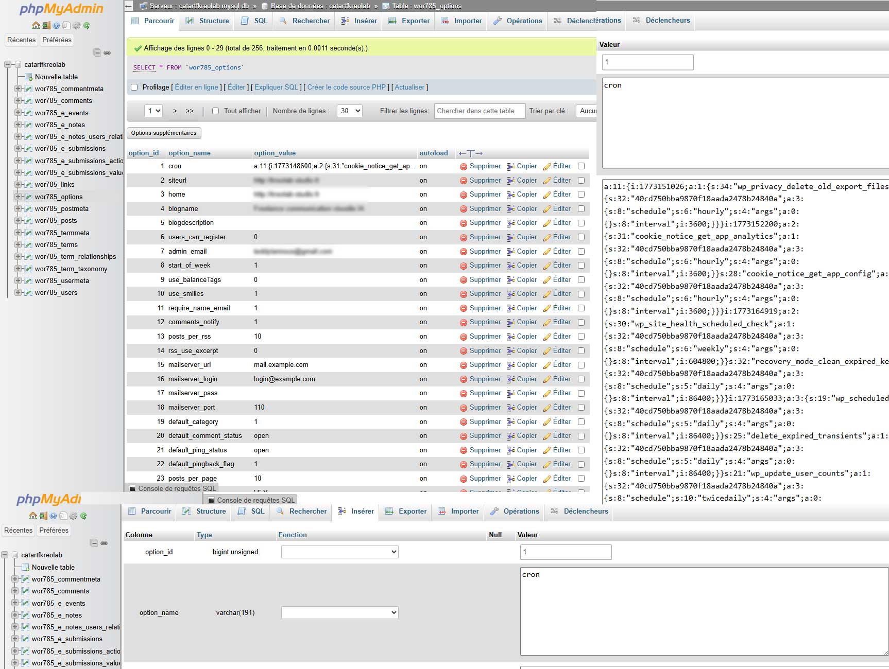Click the link chain icon in the top navigation panel
The width and height of the screenshot is (889, 669).
[107, 52]
